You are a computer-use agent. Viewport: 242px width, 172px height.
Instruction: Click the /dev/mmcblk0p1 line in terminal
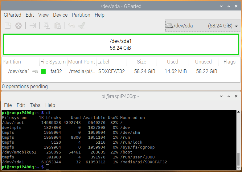tap(67, 152)
